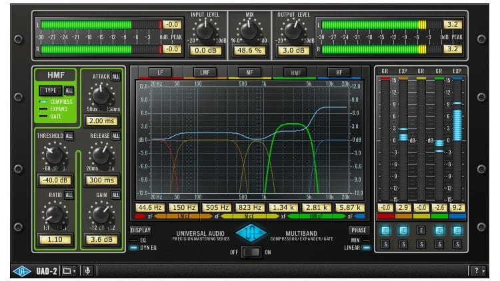
Task: Click the 3.6 dB gain value field
Action: (102, 239)
